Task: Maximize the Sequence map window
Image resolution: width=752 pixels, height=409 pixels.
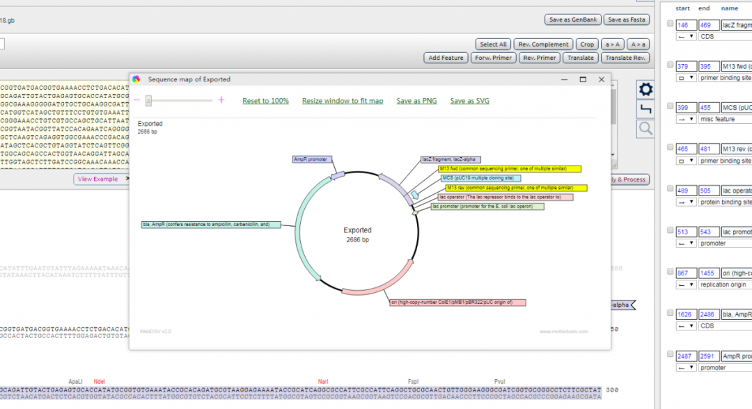Action: (x=583, y=79)
